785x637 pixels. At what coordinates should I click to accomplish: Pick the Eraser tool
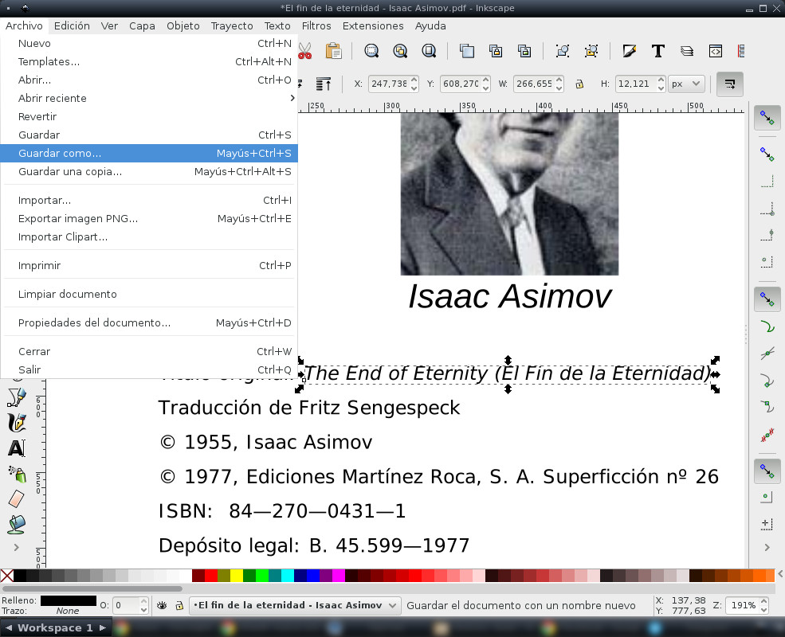pos(16,499)
